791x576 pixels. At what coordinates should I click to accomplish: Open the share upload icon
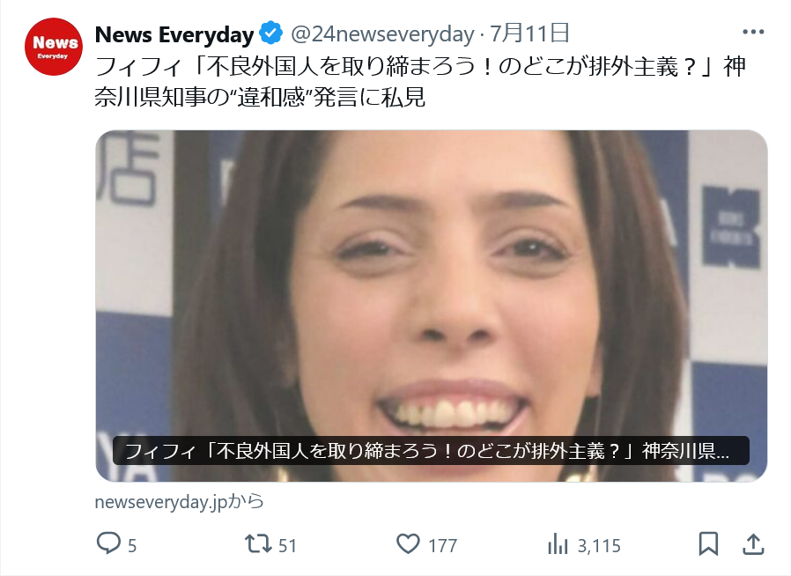click(753, 544)
